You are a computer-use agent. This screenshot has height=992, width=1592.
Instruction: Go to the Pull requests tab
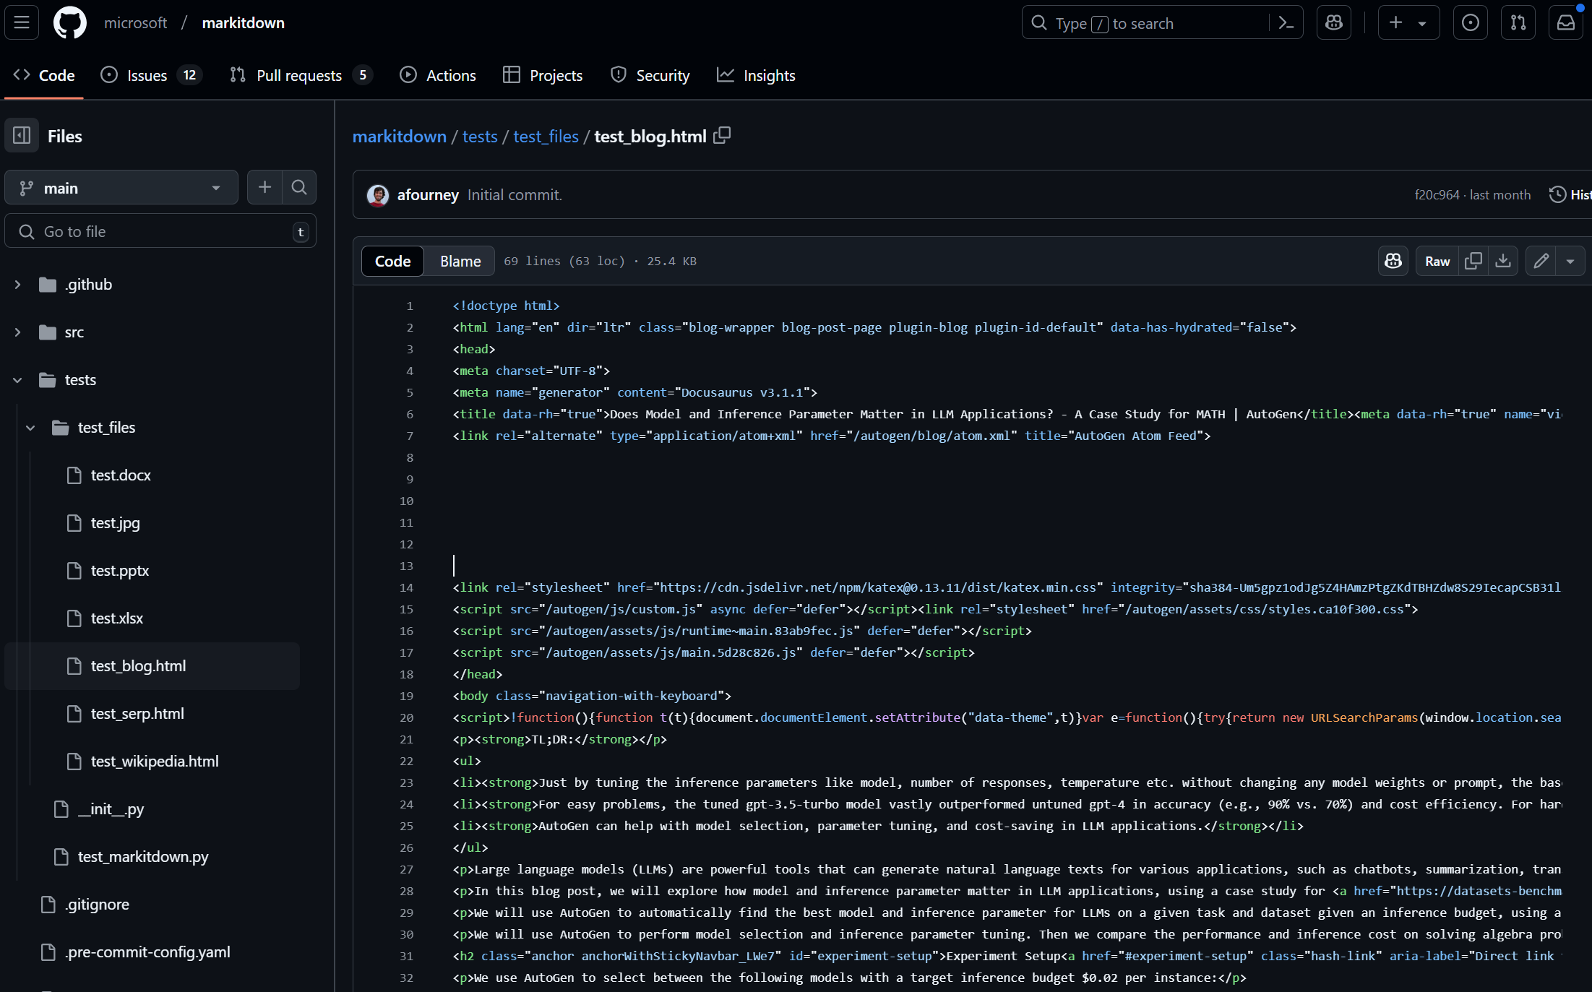[x=299, y=75]
